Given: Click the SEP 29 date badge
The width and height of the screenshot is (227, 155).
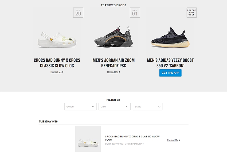Looking at the screenshot, I should 78,13.
